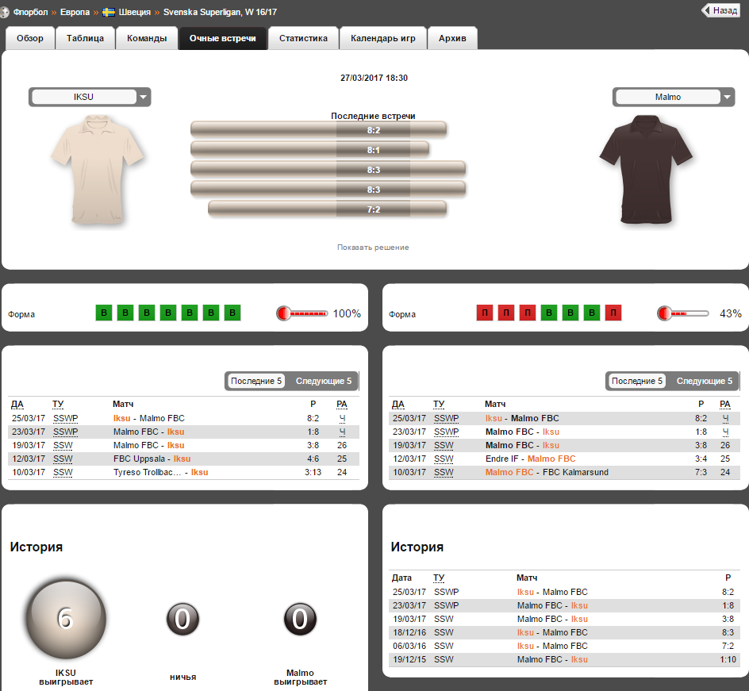Open the Календарь игр tab

coord(383,38)
